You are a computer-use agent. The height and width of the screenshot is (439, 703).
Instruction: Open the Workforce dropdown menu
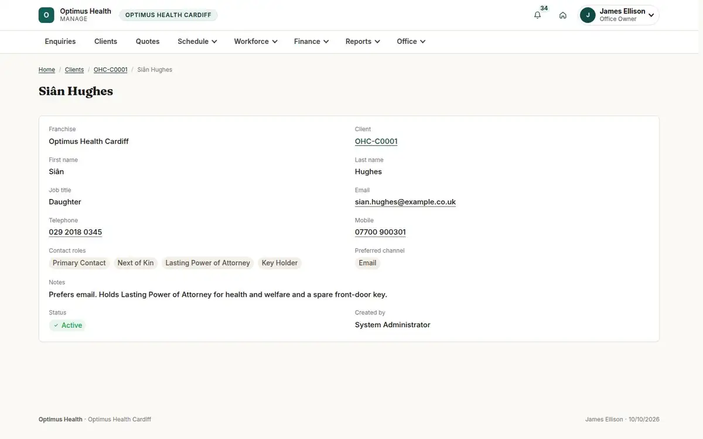tap(256, 42)
